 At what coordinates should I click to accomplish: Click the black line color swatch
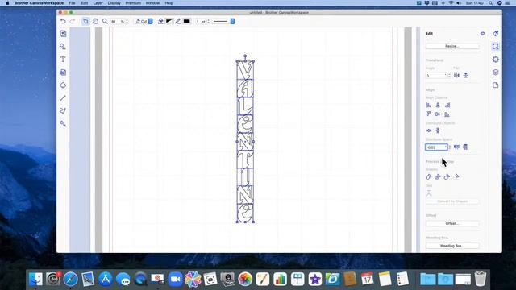click(x=186, y=22)
